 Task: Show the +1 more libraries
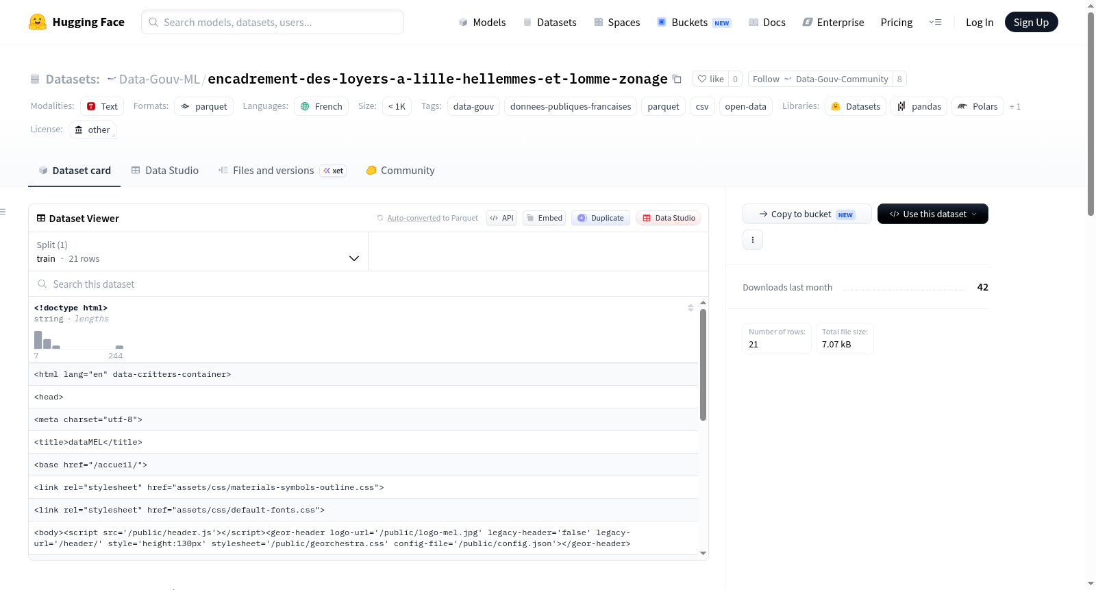[1014, 107]
